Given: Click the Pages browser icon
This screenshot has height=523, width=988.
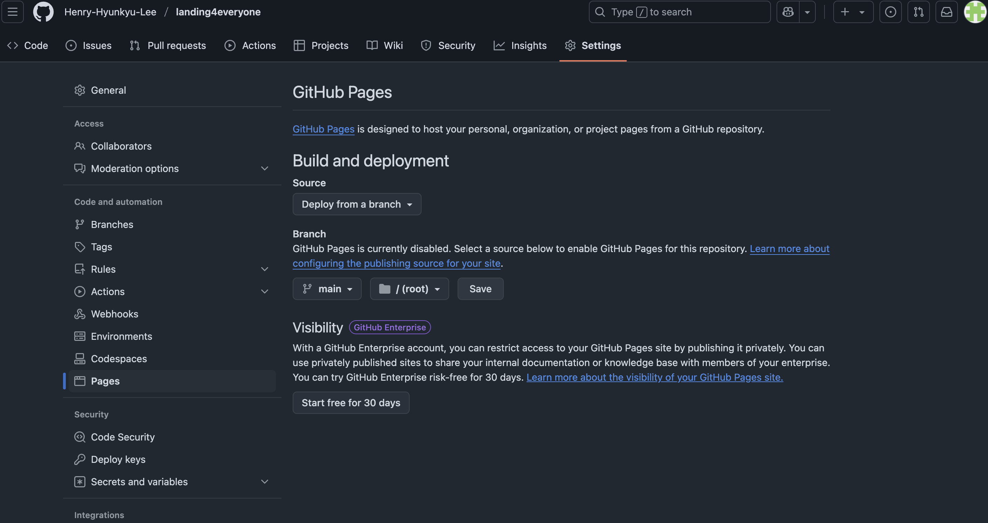Looking at the screenshot, I should click(80, 381).
